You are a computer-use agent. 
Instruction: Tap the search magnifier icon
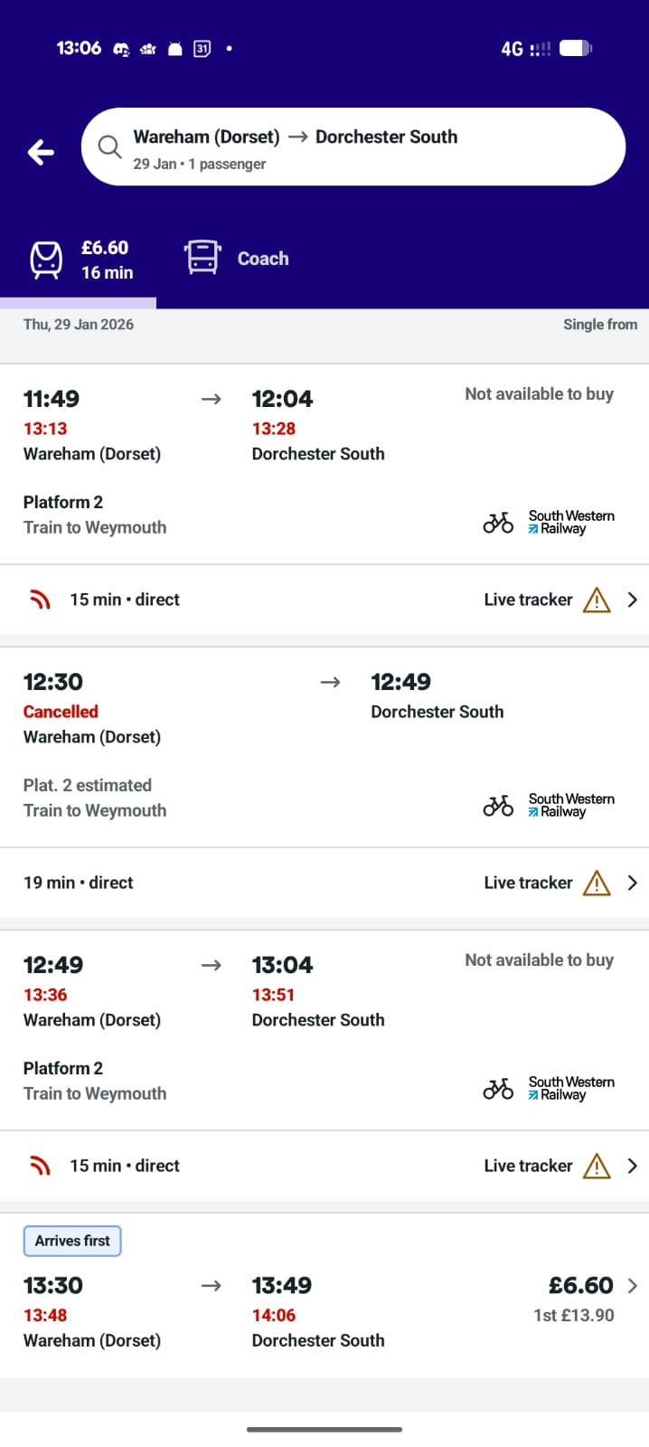click(109, 147)
